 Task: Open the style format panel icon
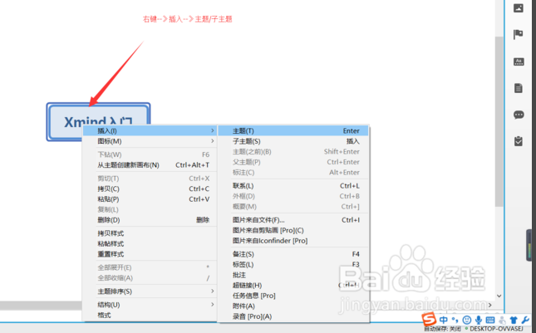(x=519, y=61)
